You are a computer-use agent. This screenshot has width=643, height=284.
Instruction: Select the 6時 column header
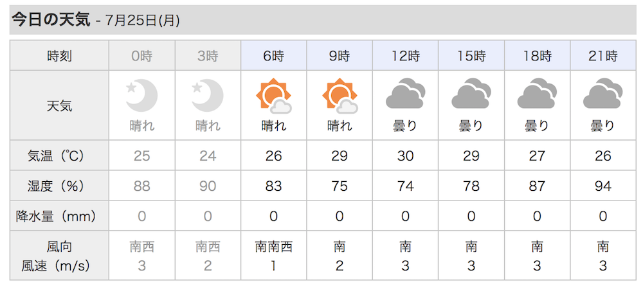click(x=273, y=55)
